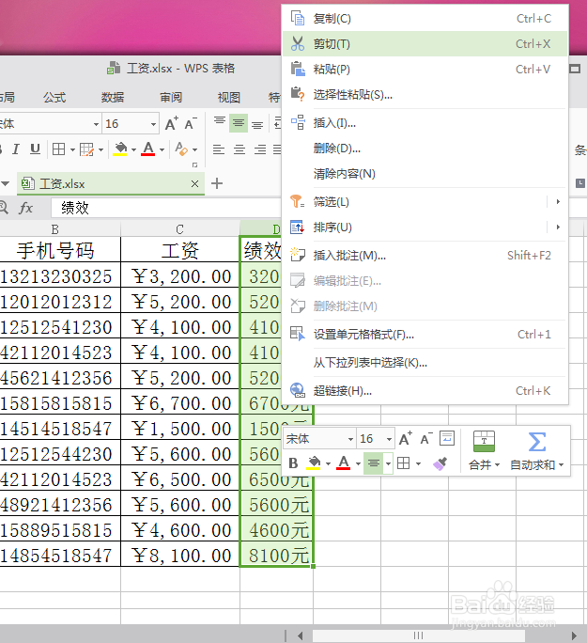Viewport: 587px width, 643px height.
Task: Toggle bottom align in ribbon
Action: coord(257,125)
